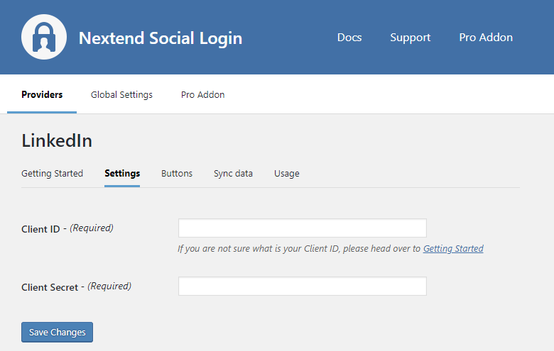
Task: Select the Pro Addon tab below header
Action: coord(202,94)
